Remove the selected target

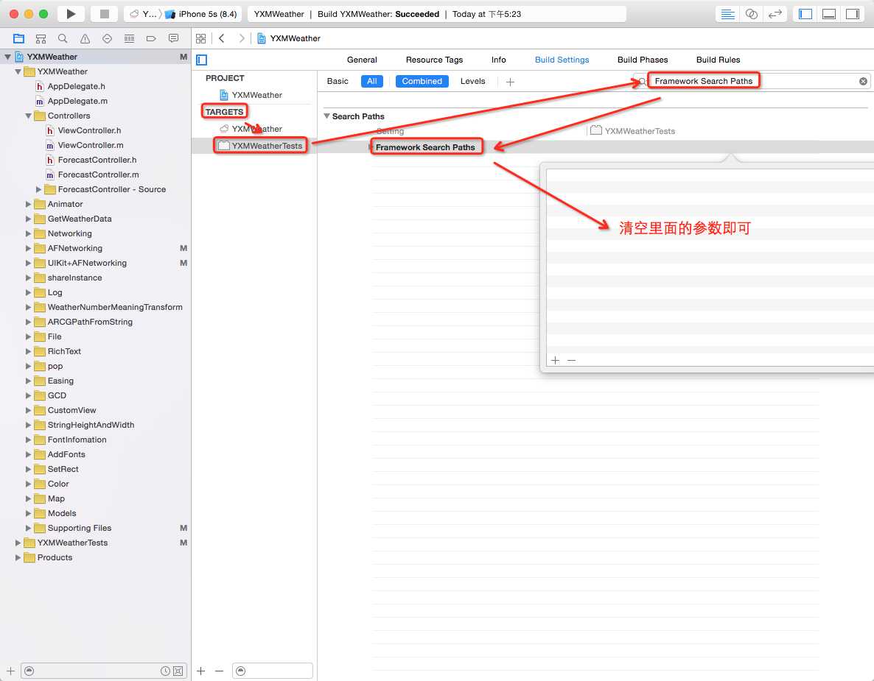click(219, 671)
